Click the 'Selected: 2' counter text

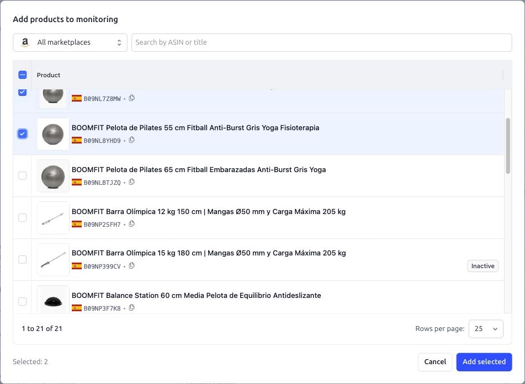point(30,362)
